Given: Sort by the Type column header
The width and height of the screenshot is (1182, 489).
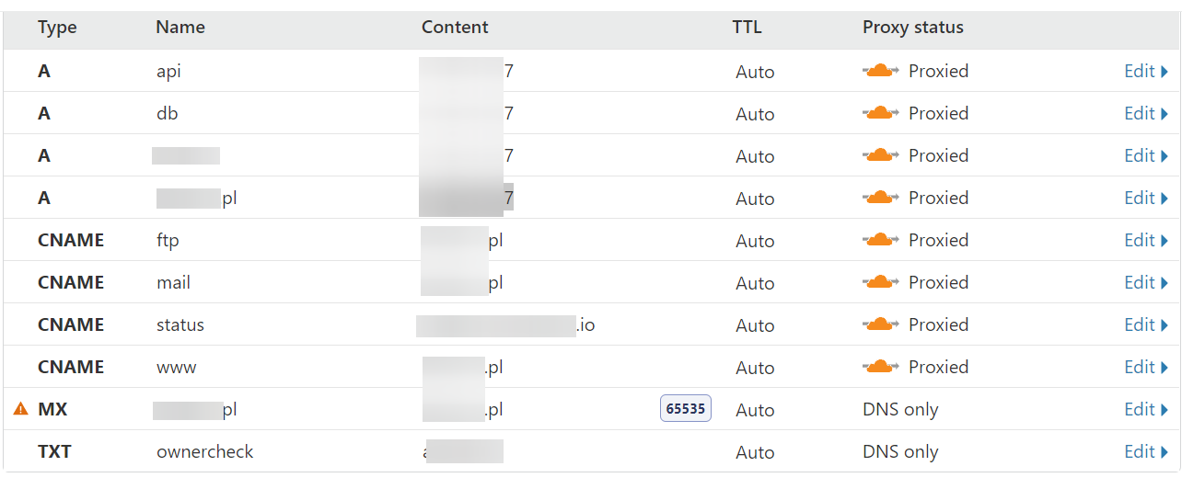Looking at the screenshot, I should pos(57,28).
